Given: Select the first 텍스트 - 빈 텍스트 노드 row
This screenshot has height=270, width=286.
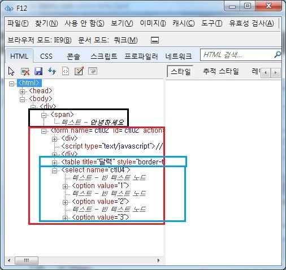Looking at the screenshot, I should pyautogui.click(x=109, y=178).
